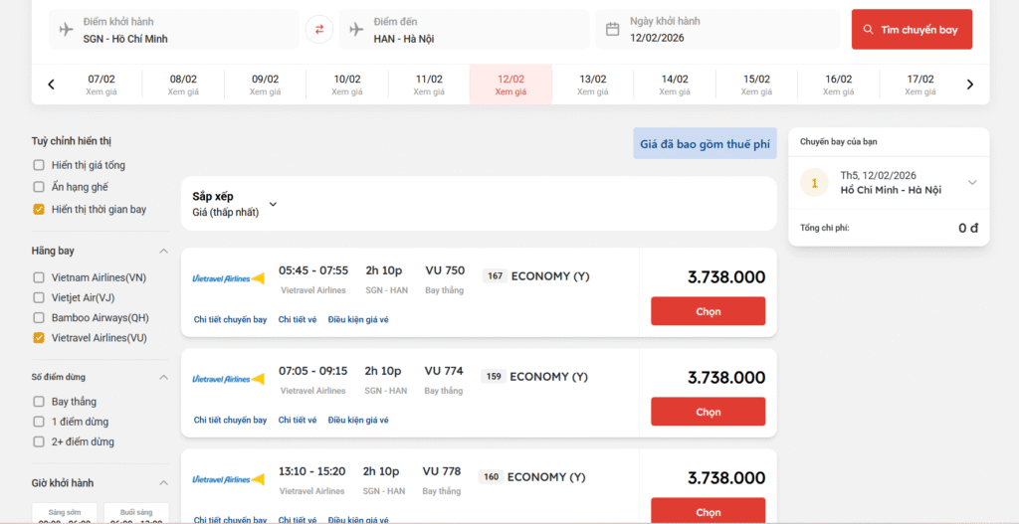
Task: Enable the Hiển thị giá tổng checkbox
Action: (39, 165)
